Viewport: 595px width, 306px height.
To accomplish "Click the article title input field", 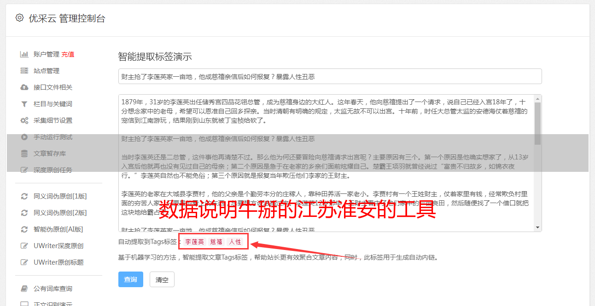I will click(x=330, y=76).
